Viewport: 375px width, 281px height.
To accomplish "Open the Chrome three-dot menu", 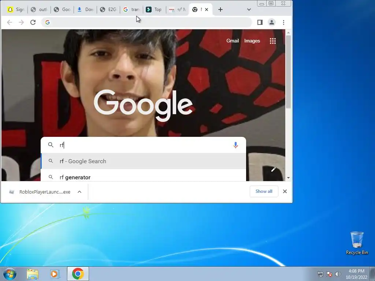I will (x=284, y=22).
